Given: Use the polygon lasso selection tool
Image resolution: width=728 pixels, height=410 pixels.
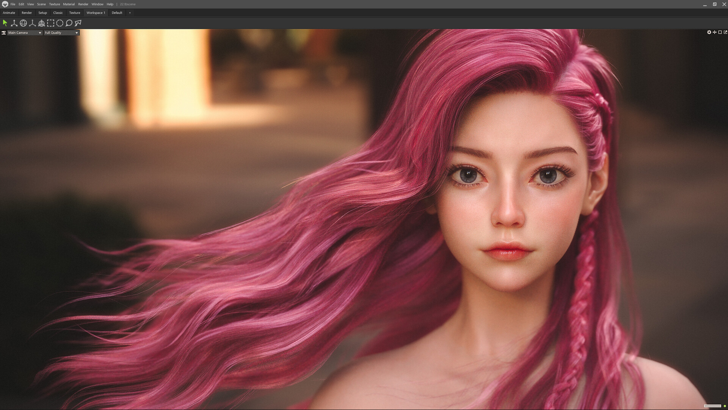Looking at the screenshot, I should [x=78, y=23].
